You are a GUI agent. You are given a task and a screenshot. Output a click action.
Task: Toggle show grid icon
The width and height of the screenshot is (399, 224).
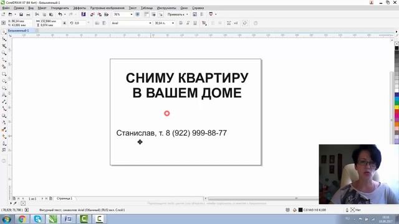coord(154,14)
